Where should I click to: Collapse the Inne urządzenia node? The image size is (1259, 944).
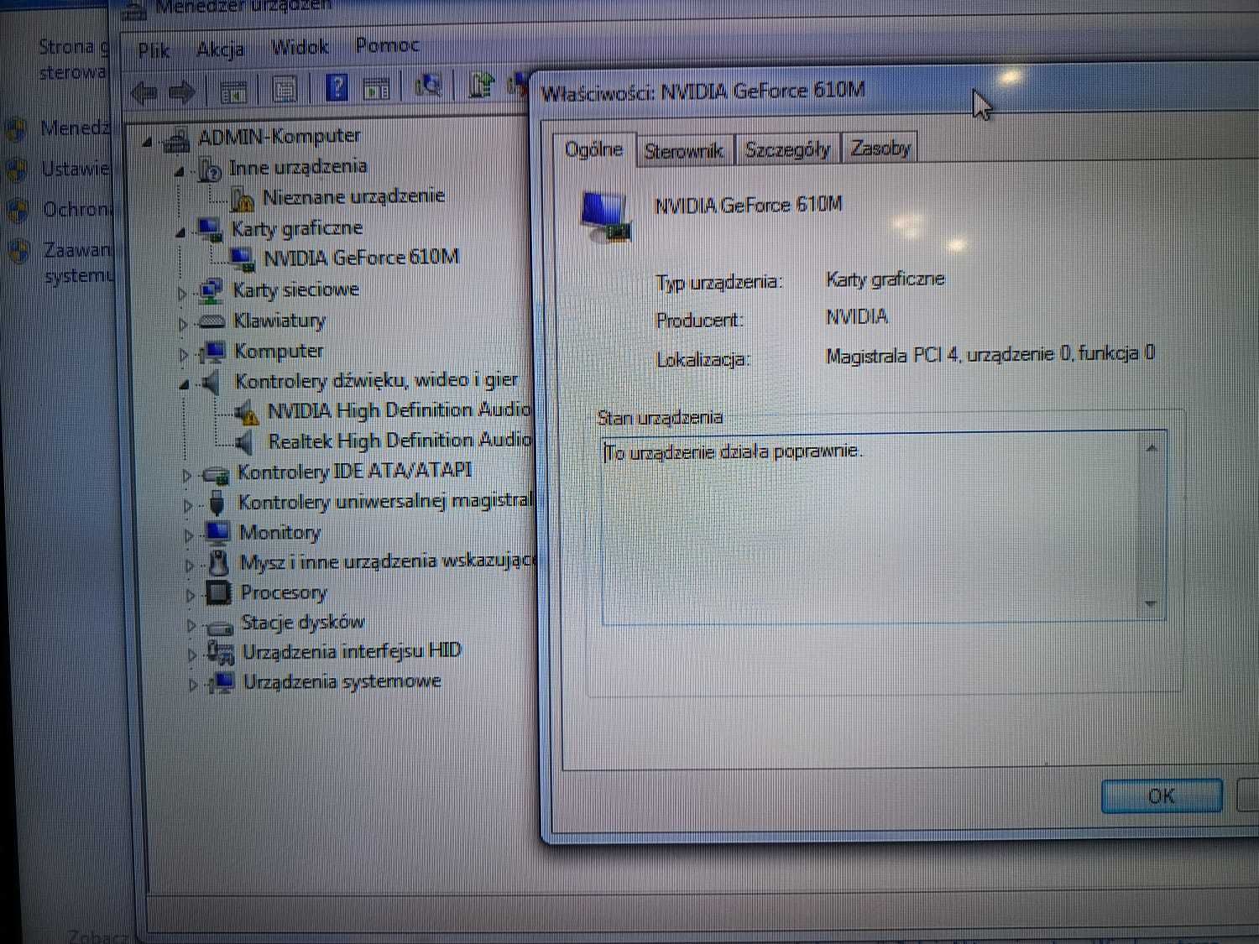pyautogui.click(x=179, y=172)
